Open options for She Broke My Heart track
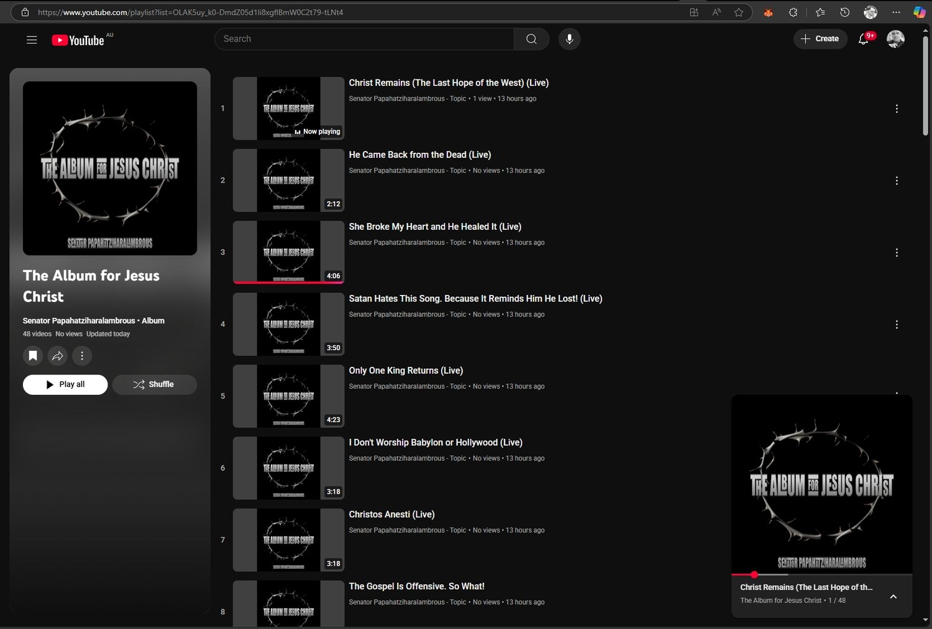Viewport: 932px width, 629px height. [897, 253]
